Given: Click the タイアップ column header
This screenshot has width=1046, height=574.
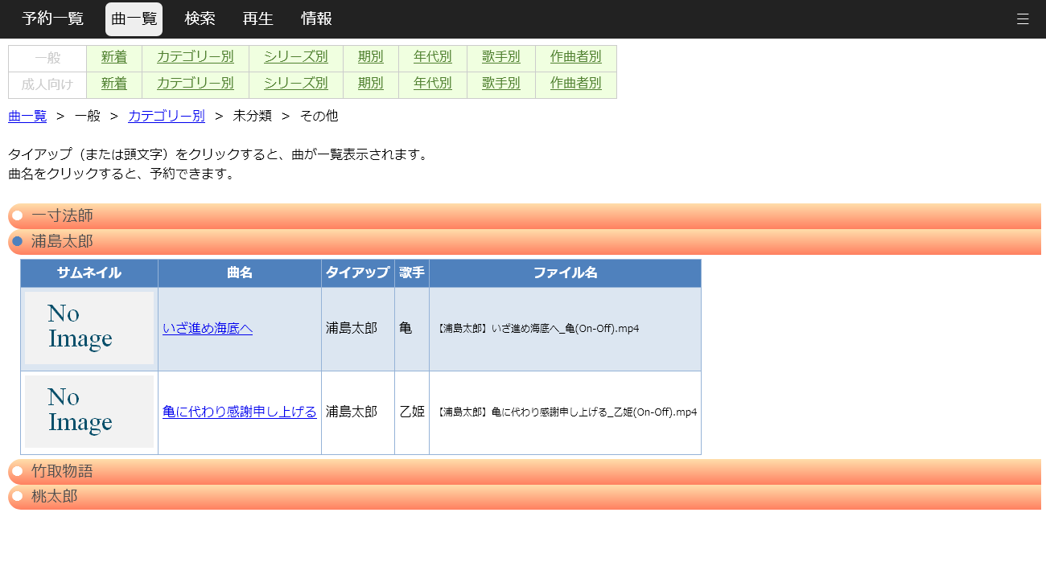Looking at the screenshot, I should (358, 273).
